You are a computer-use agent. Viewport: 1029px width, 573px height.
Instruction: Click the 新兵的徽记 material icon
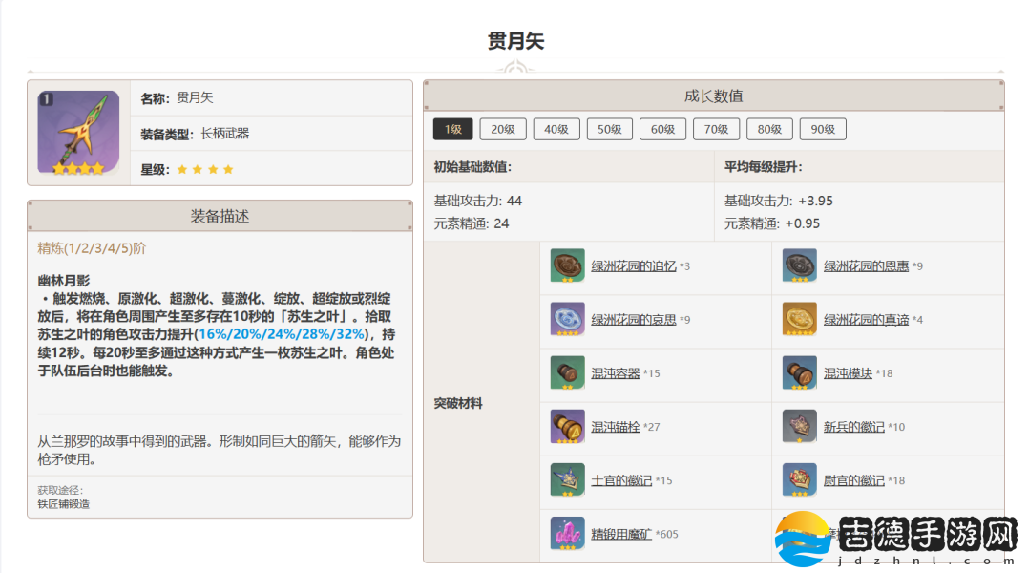pyautogui.click(x=800, y=426)
